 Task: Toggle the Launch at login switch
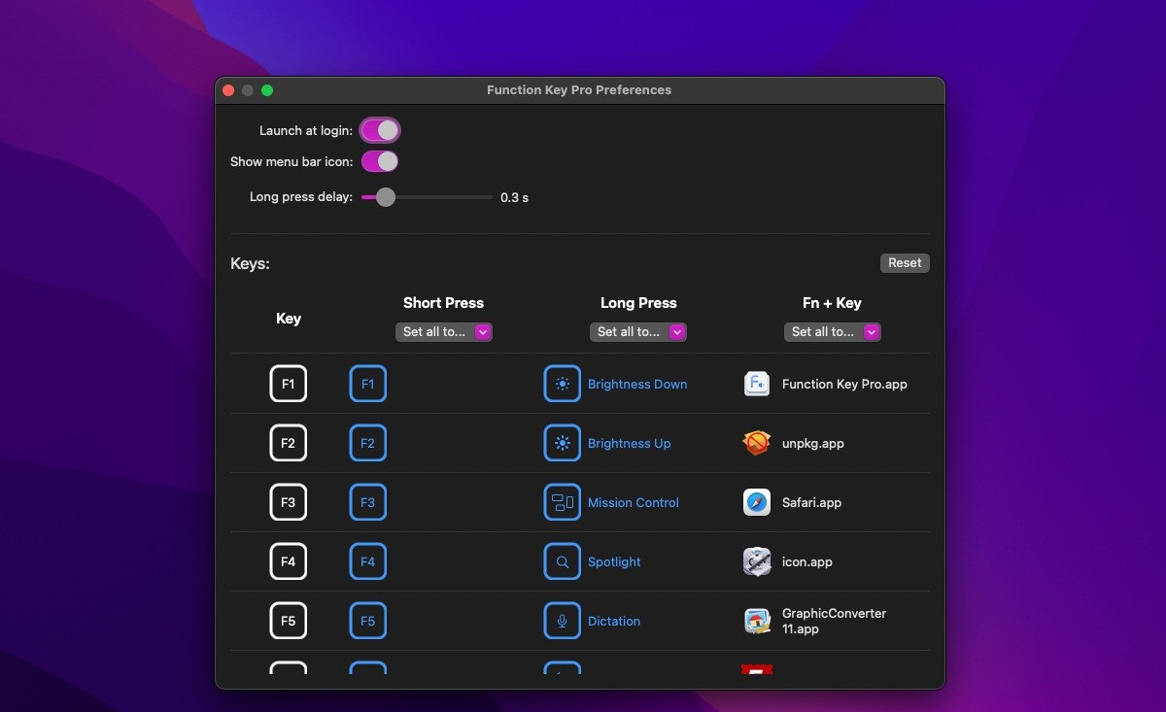[x=380, y=130]
